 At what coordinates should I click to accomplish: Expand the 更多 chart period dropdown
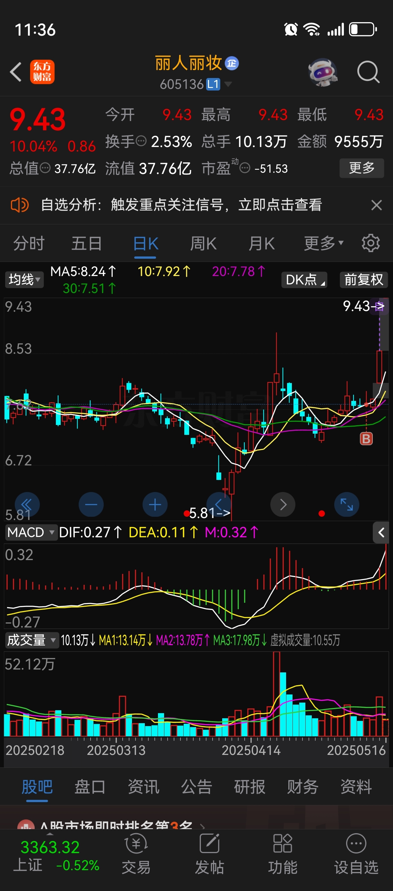point(324,244)
